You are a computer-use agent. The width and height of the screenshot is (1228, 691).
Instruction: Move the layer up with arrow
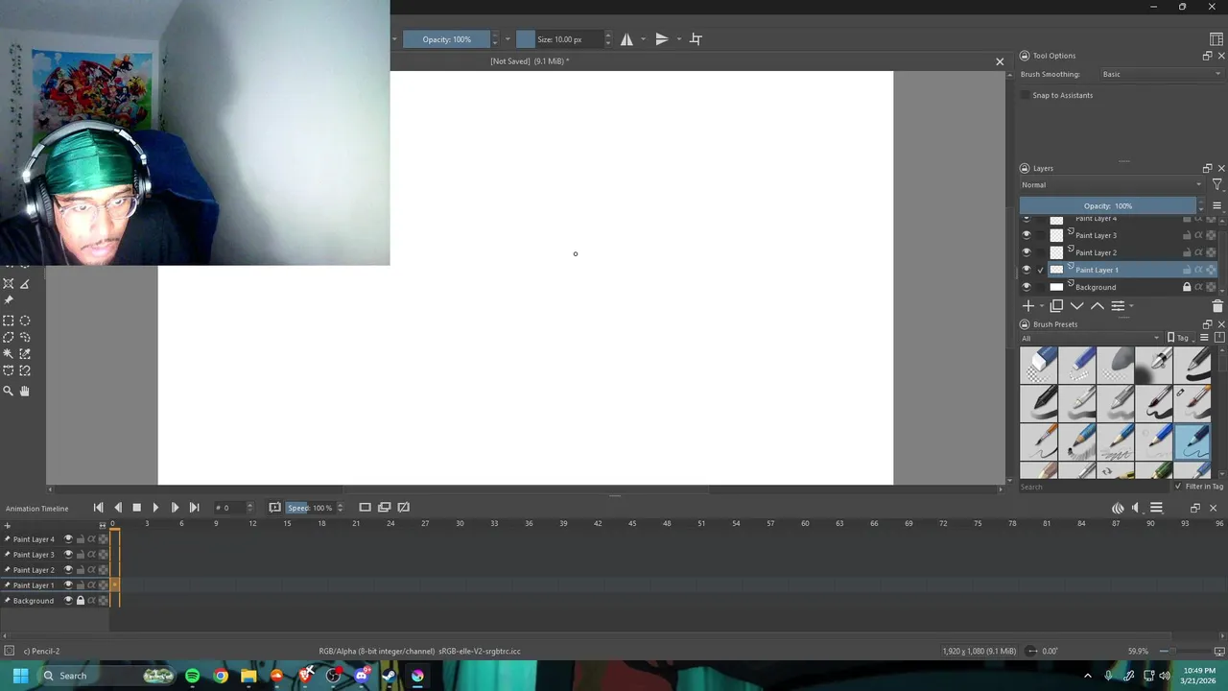[1098, 306]
